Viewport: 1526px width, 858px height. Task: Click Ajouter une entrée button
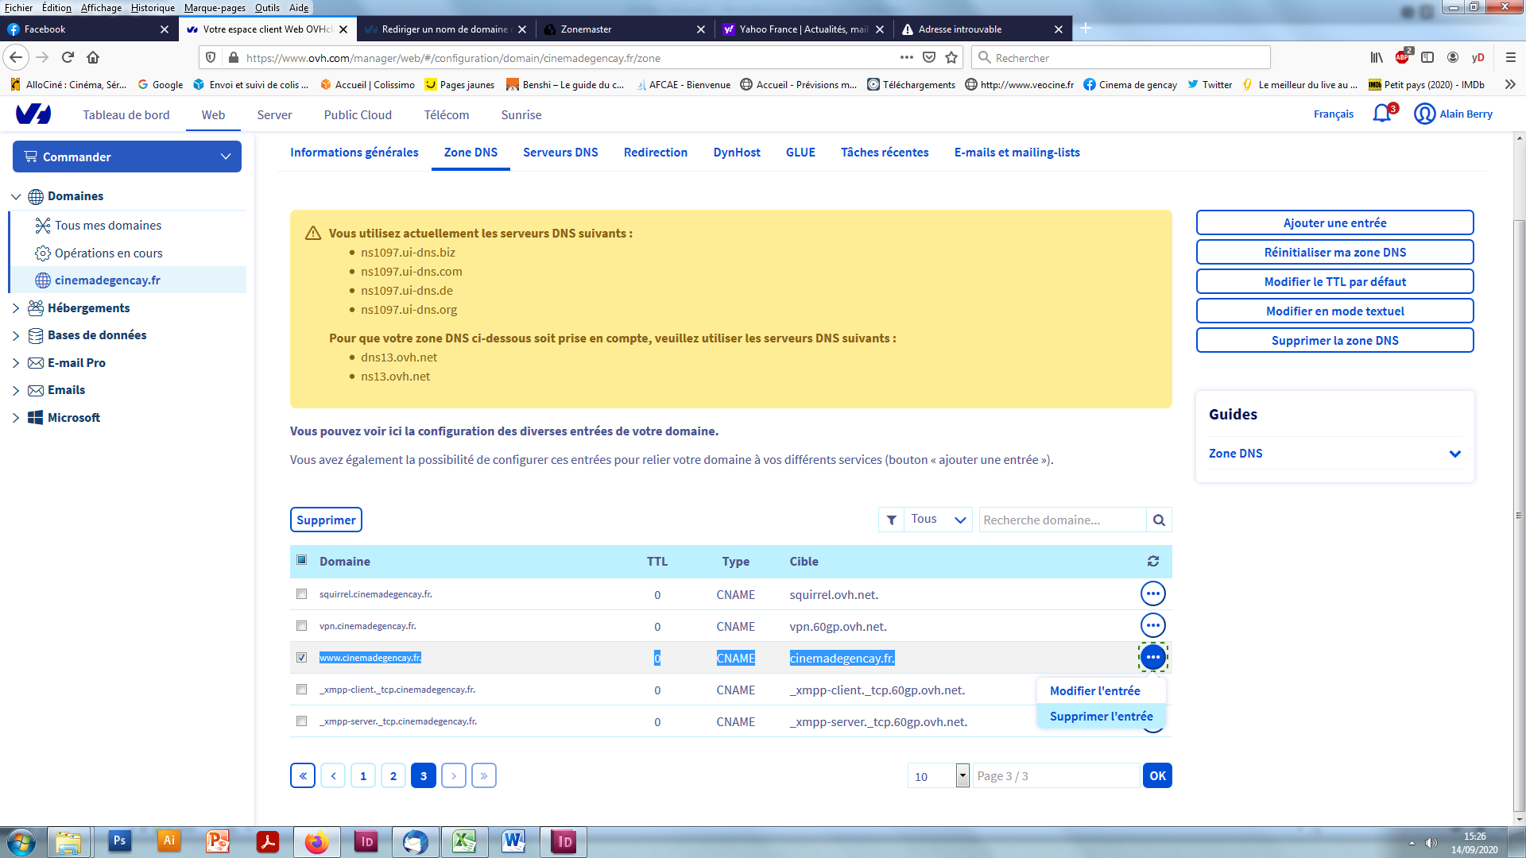point(1334,223)
